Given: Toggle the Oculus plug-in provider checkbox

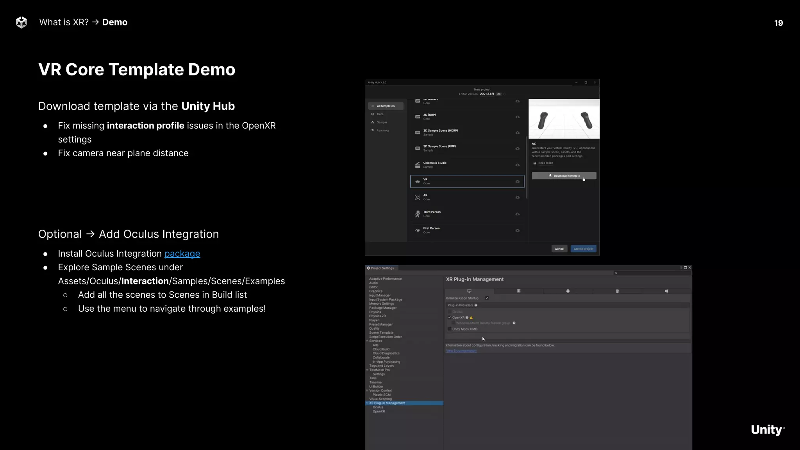Looking at the screenshot, I should 449,312.
